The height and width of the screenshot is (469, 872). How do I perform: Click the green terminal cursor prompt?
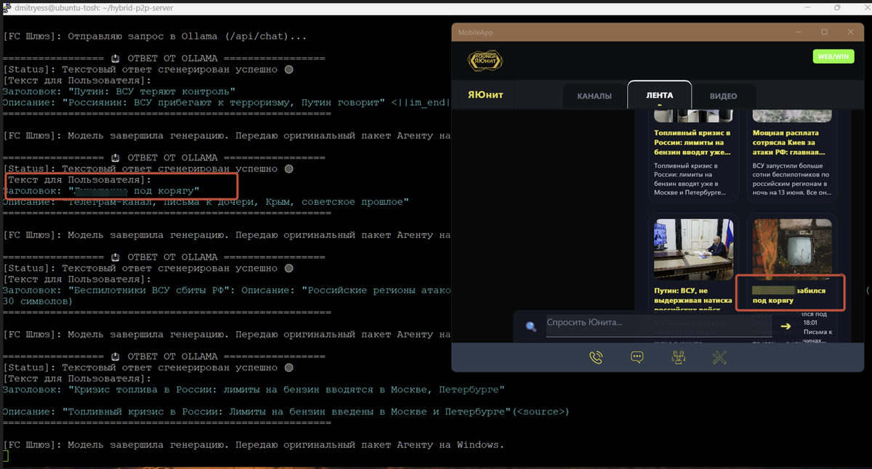pyautogui.click(x=6, y=456)
